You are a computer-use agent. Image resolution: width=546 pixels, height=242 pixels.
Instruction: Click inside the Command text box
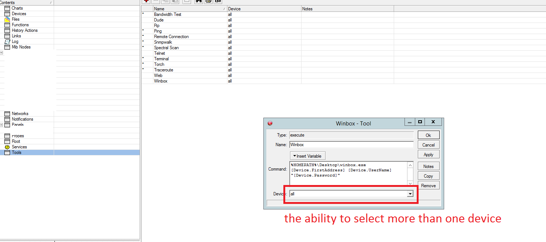pos(348,173)
